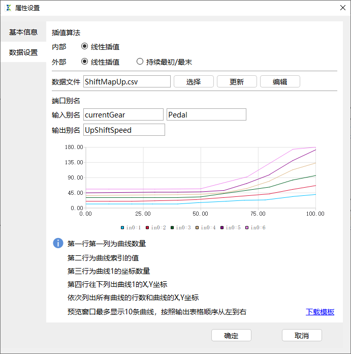Click the text 第一行第一列为曲线数量
Viewport: 351px width, 354px height.
click(x=107, y=244)
